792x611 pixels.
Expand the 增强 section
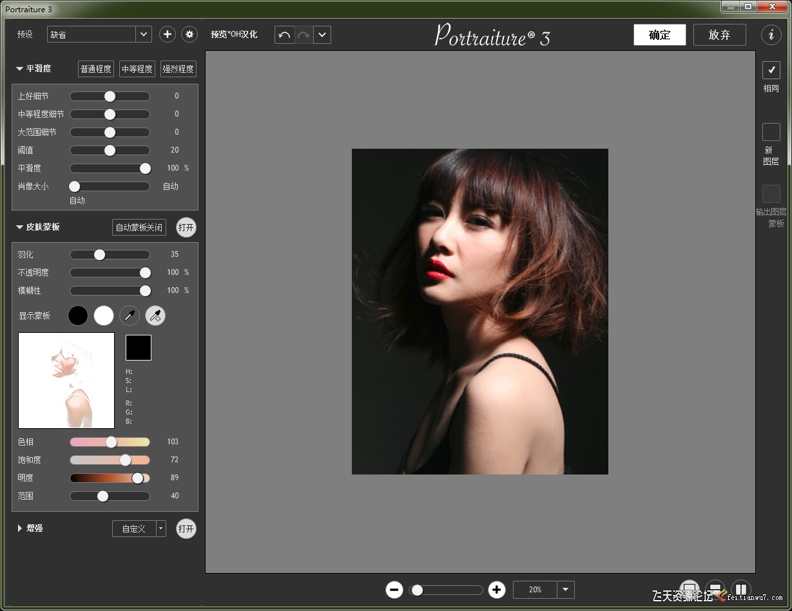pyautogui.click(x=20, y=529)
